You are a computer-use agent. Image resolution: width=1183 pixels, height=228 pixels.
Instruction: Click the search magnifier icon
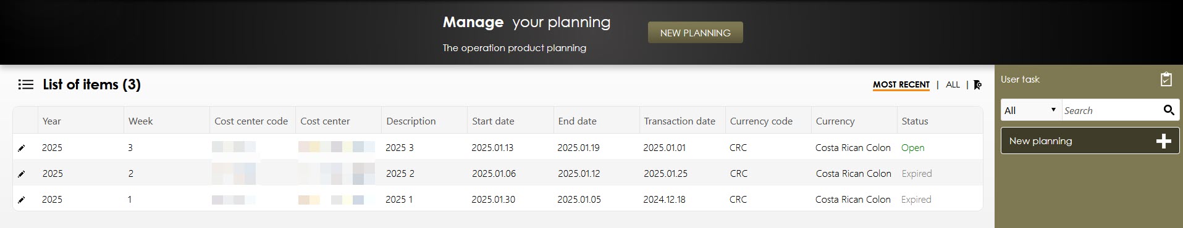click(x=1169, y=110)
